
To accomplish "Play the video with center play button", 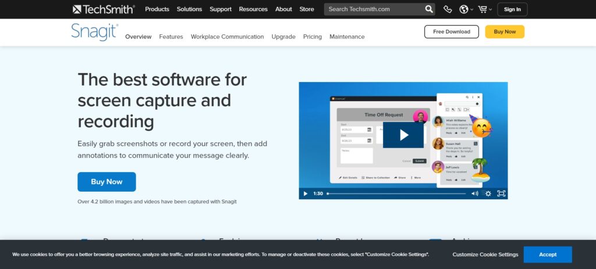I will click(x=403, y=135).
